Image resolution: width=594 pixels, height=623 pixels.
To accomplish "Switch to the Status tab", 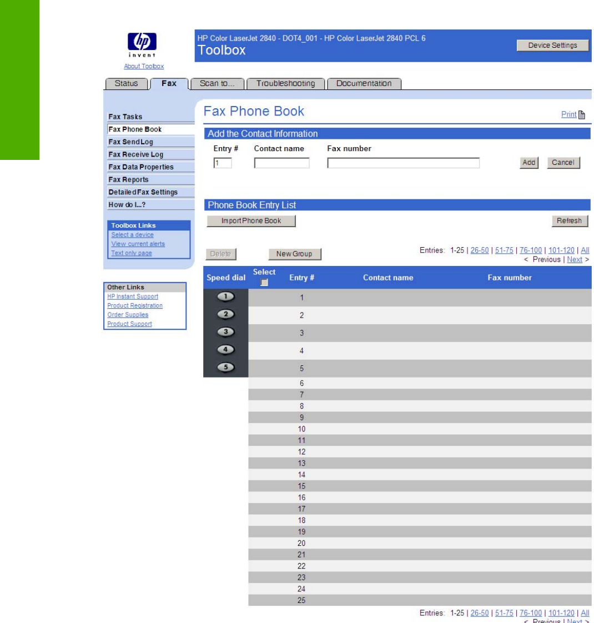I will 127,83.
